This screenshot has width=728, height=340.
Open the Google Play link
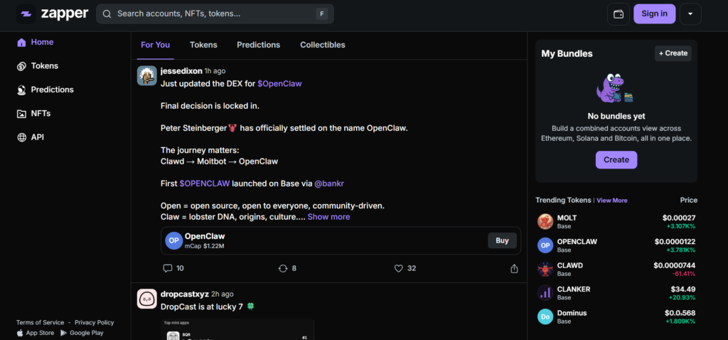(x=82, y=333)
